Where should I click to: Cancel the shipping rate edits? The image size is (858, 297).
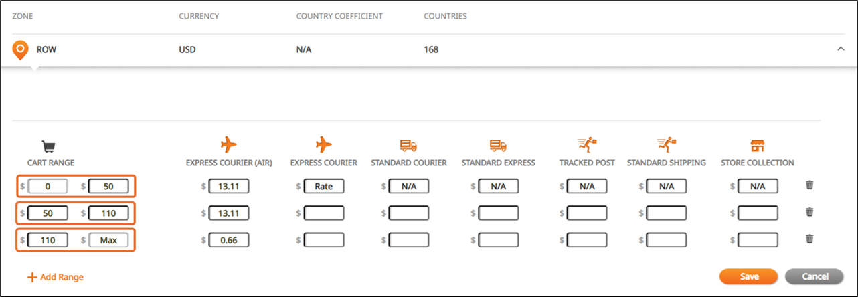pos(814,276)
